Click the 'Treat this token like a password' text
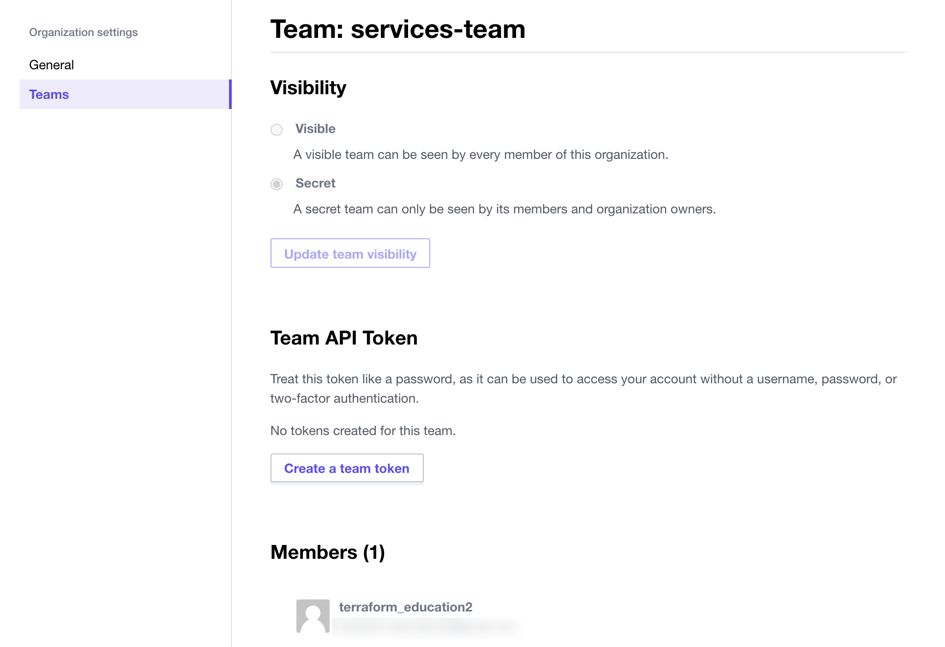The height and width of the screenshot is (647, 945). [x=584, y=388]
